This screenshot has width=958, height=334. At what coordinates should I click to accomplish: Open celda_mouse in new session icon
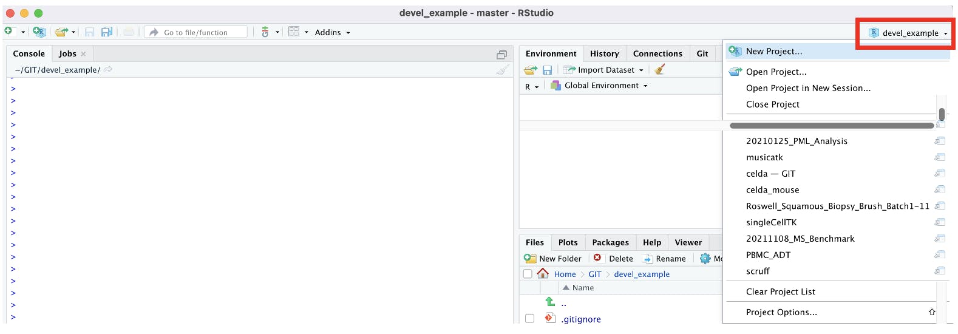coord(940,190)
